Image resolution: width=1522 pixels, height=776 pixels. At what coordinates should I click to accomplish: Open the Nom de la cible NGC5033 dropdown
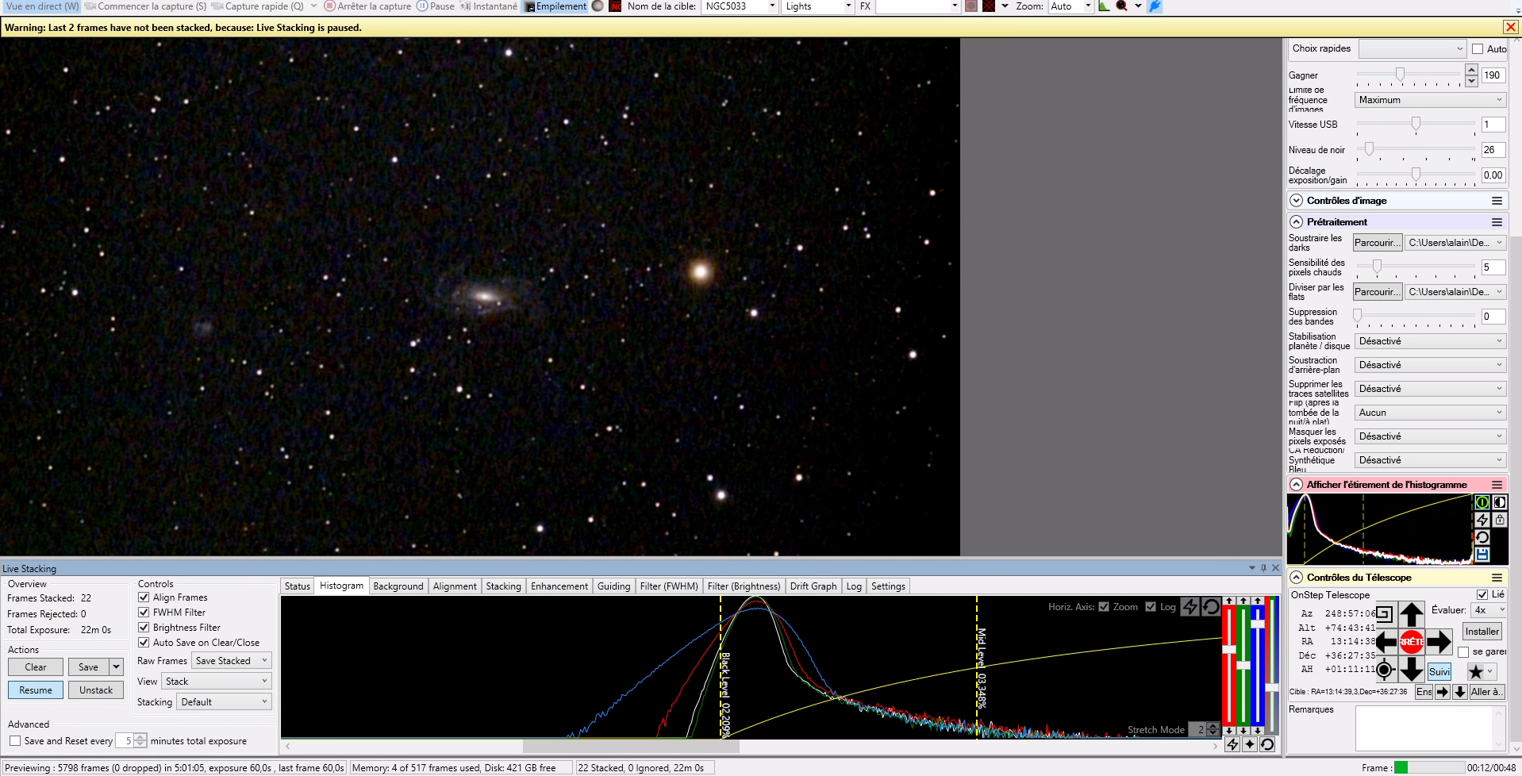pyautogui.click(x=739, y=6)
